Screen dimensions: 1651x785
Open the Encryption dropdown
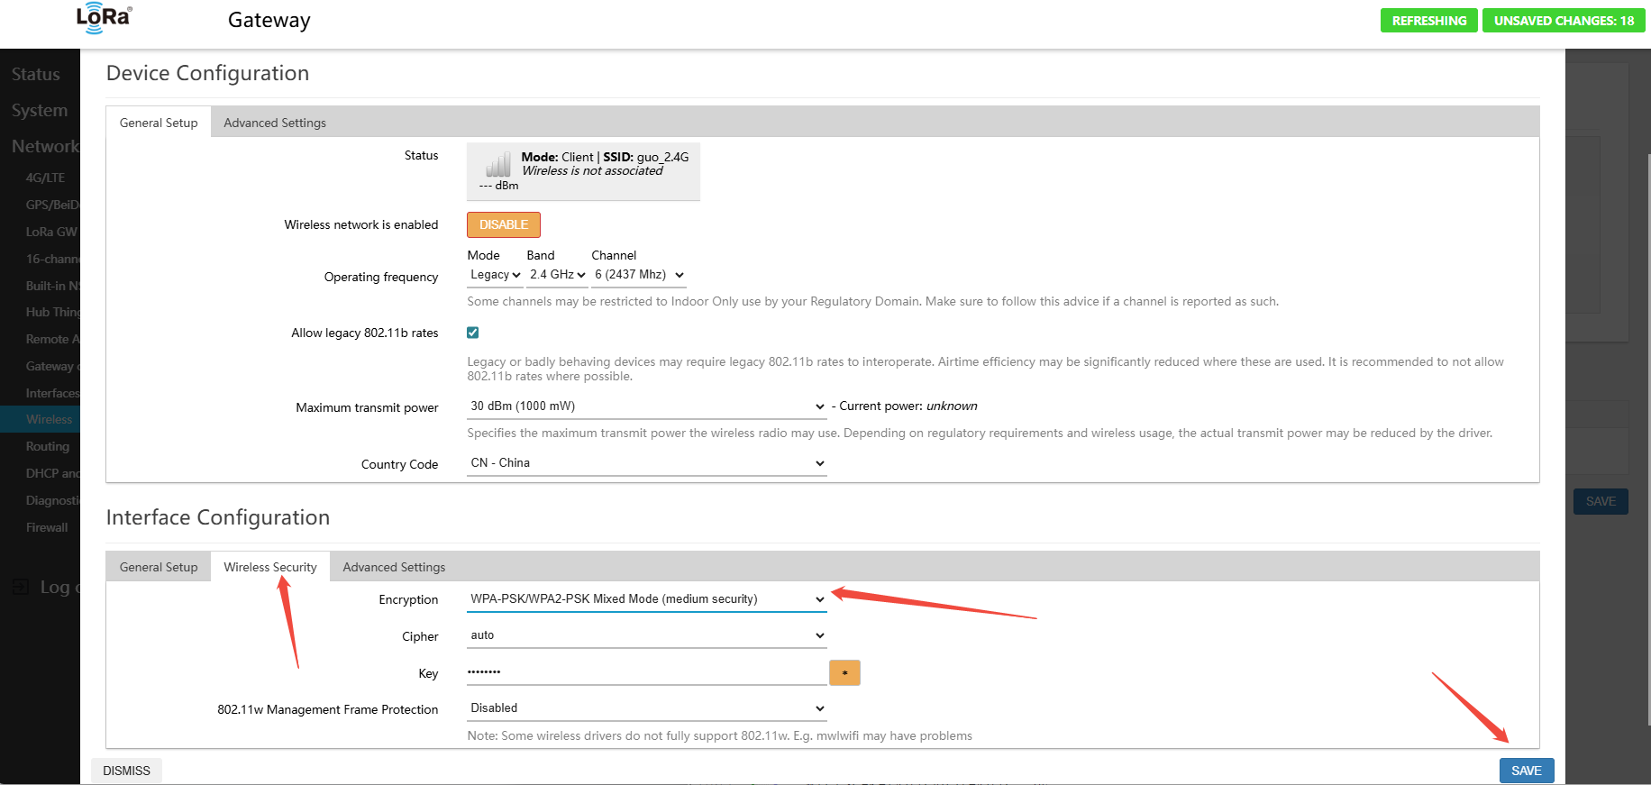click(646, 599)
